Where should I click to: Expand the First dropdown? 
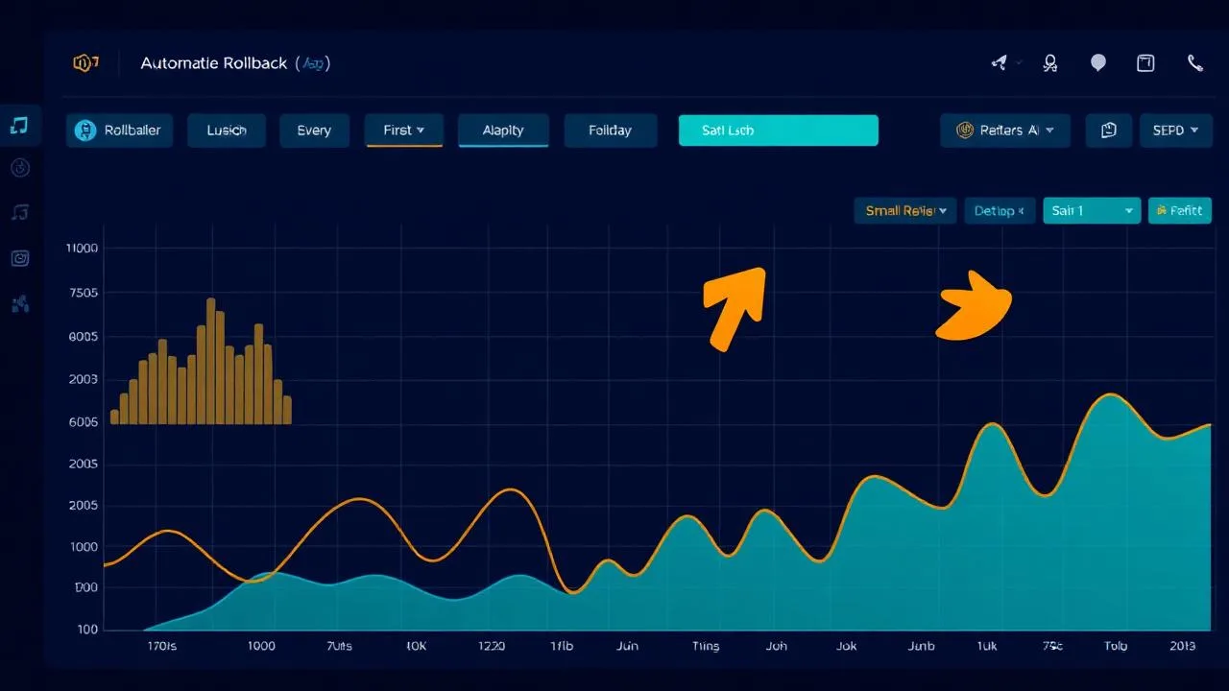pyautogui.click(x=404, y=131)
